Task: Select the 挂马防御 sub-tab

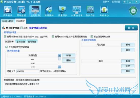Action: [32, 42]
